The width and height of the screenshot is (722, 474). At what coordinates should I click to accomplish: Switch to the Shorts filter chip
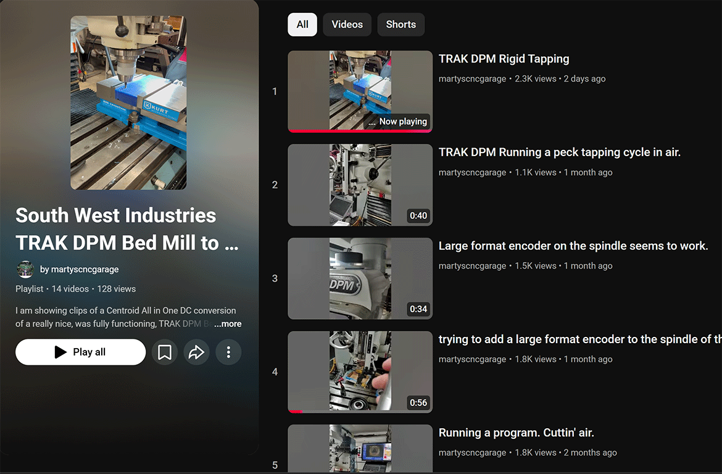pos(400,24)
